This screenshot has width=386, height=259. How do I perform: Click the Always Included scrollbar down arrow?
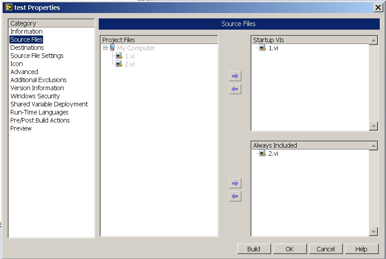[373, 232]
